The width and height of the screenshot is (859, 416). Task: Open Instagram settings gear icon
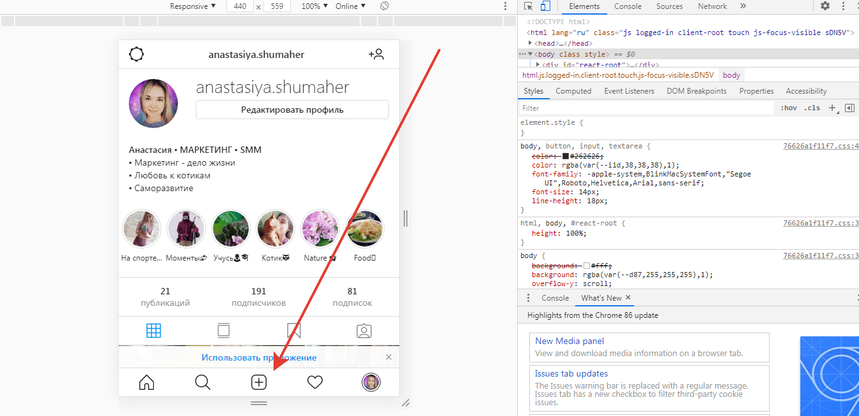[136, 54]
